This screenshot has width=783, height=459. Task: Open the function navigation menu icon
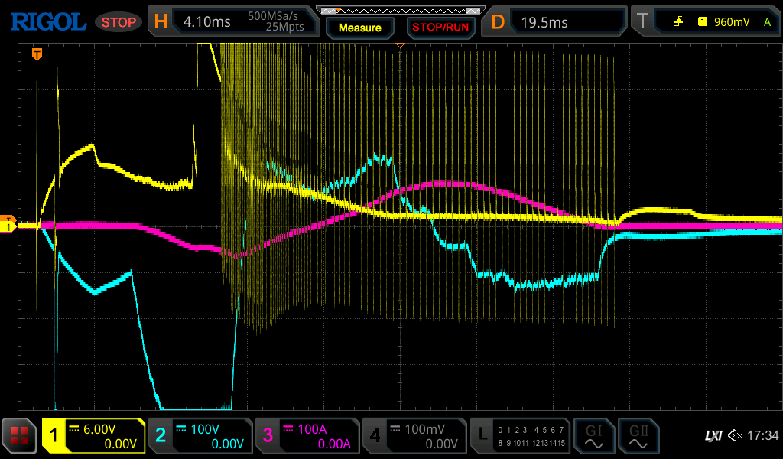coord(20,436)
